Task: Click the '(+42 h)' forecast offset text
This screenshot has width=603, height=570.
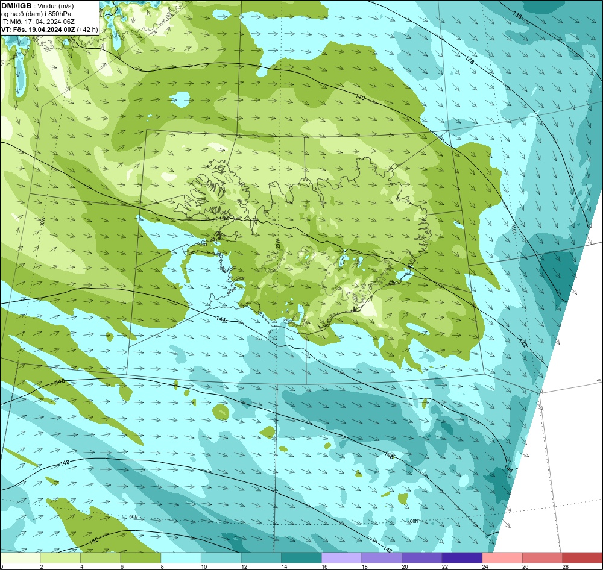Action: pyautogui.click(x=87, y=30)
